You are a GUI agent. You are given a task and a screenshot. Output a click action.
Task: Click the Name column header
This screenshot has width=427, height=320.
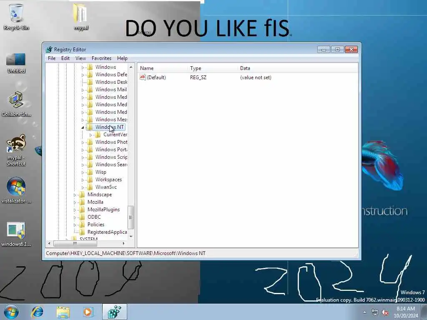[163, 68]
